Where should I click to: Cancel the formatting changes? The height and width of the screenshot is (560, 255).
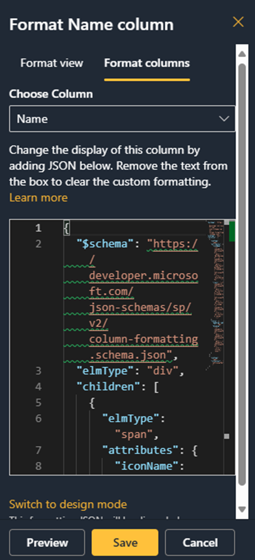200,542
